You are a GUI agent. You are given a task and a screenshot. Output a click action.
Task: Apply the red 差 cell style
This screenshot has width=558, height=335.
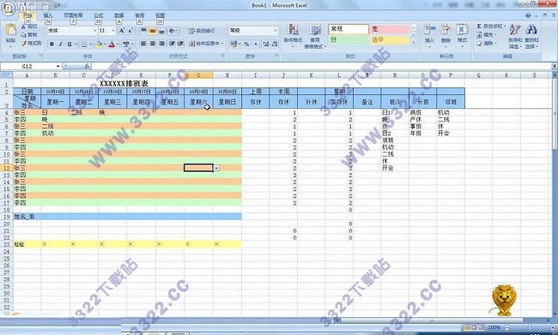390,29
